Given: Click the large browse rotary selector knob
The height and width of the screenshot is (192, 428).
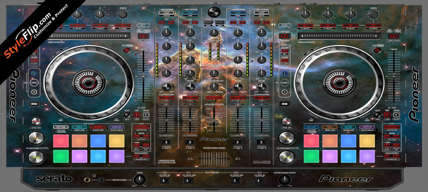Looking at the screenshot, I should (214, 12).
